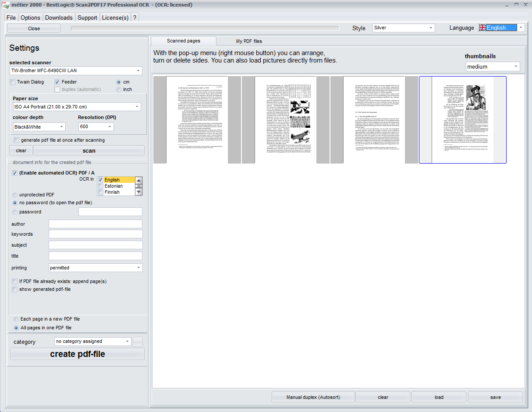The image size is (532, 412).
Task: Expand the selected scanner dropdown
Action: coord(138,71)
